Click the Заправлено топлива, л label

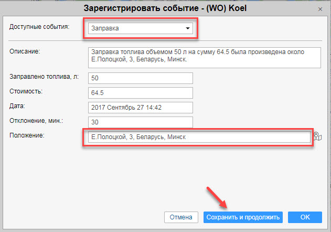pos(44,77)
